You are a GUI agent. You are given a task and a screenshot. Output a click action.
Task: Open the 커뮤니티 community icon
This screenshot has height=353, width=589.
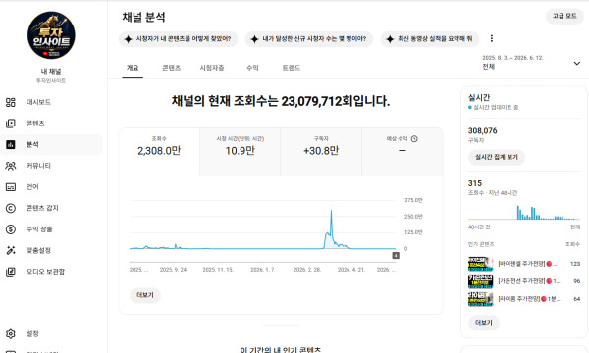tap(11, 166)
